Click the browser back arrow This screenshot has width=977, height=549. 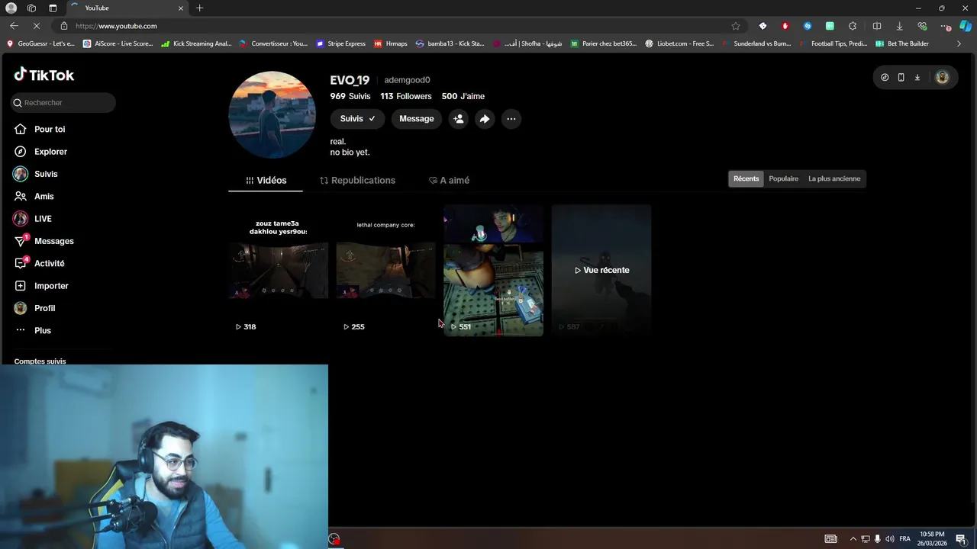(x=14, y=26)
